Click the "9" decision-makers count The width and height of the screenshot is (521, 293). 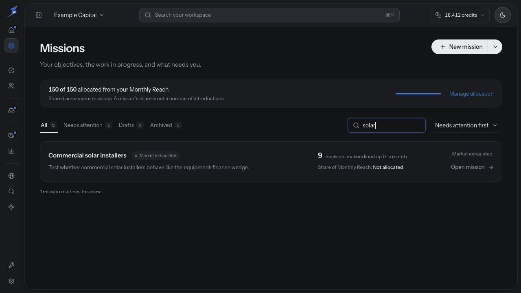320,156
